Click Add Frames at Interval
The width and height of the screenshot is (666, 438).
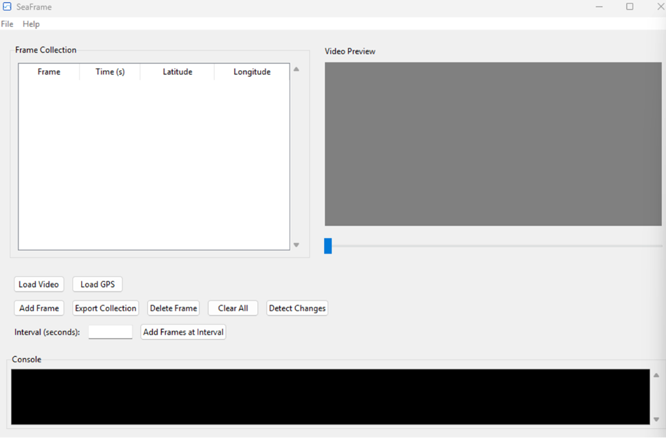183,332
